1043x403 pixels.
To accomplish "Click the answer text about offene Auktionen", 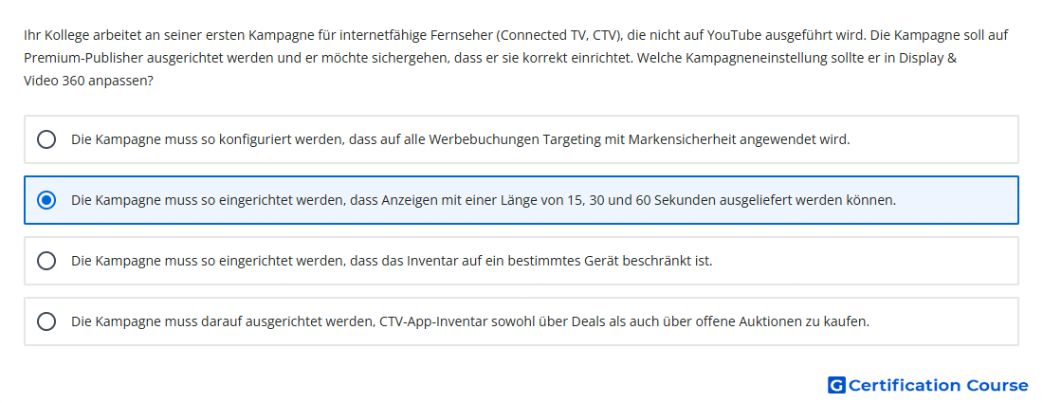I will pyautogui.click(x=470, y=321).
